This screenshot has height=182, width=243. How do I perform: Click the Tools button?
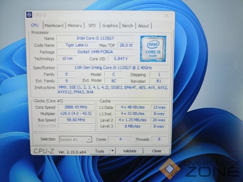click(x=100, y=151)
